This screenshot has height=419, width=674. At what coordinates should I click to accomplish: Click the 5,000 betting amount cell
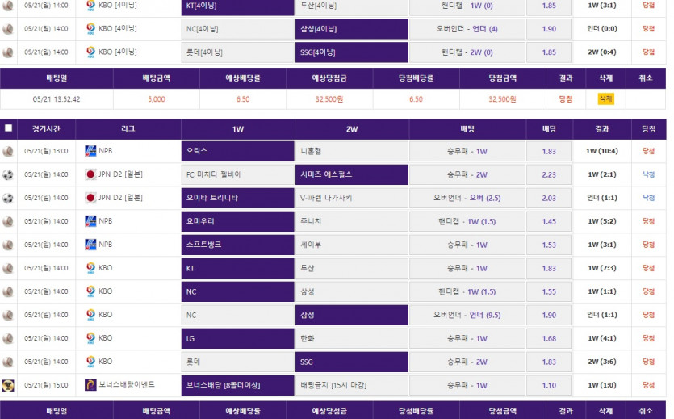click(x=157, y=99)
